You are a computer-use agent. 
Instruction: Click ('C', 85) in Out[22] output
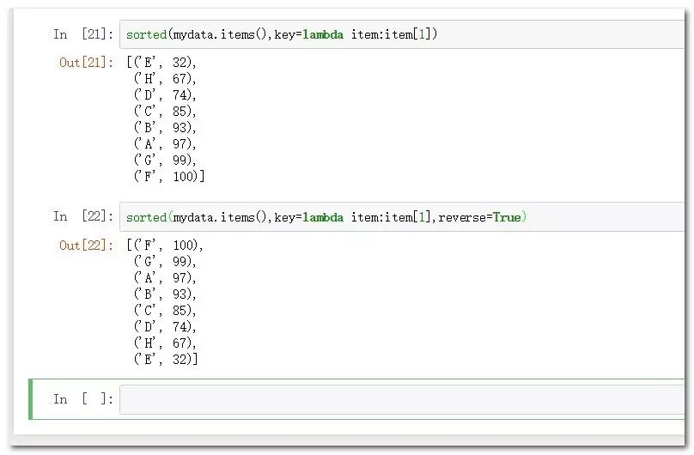pos(165,311)
